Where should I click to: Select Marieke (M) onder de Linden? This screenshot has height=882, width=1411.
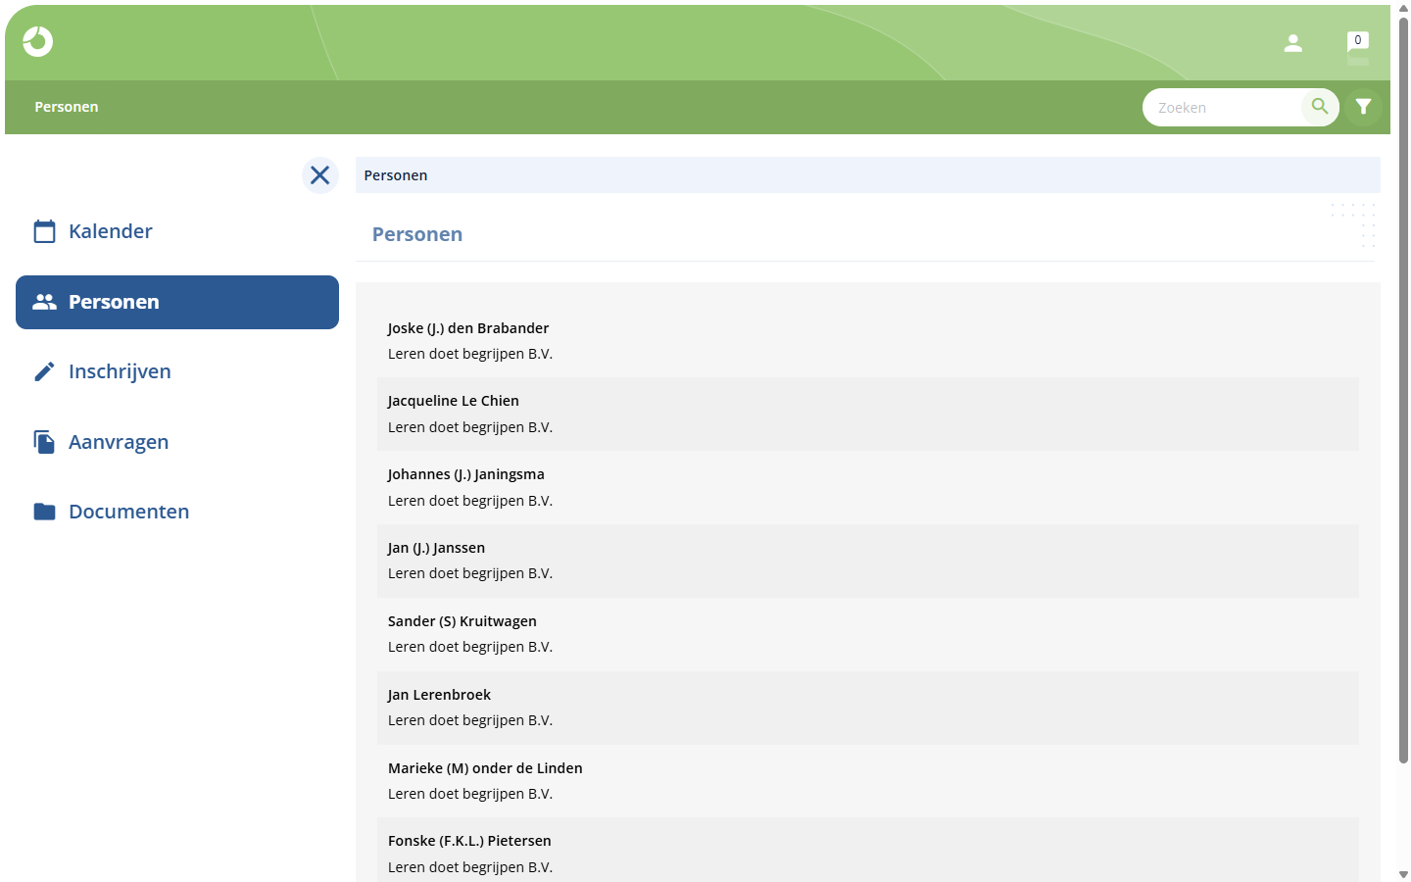pos(868,781)
